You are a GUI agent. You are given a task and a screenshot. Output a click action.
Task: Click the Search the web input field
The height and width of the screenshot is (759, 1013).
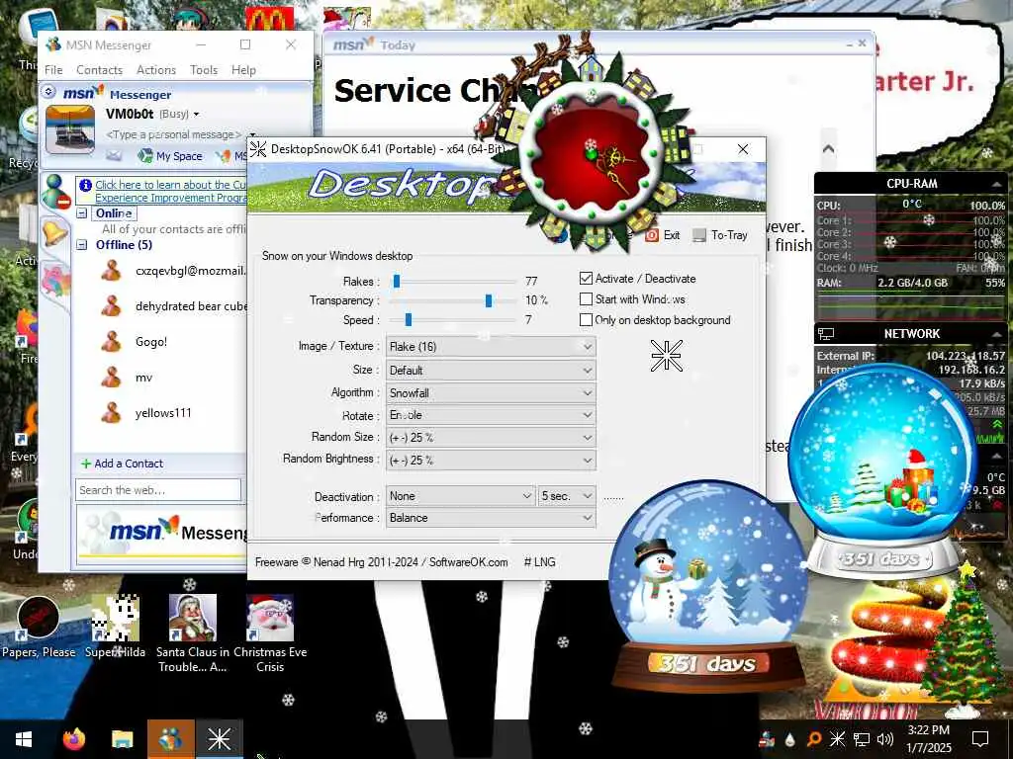(158, 490)
